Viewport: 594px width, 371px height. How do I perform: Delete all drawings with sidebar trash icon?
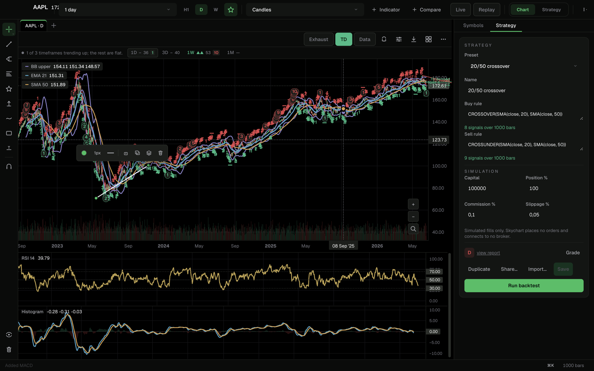pyautogui.click(x=9, y=349)
